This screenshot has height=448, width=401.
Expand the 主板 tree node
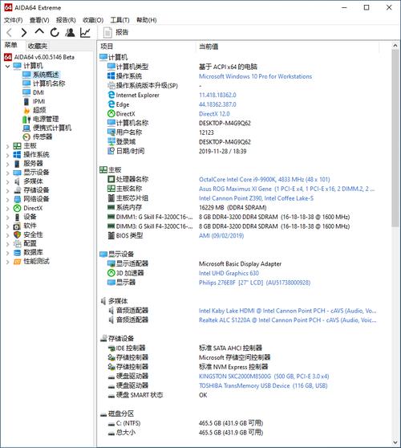click(x=8, y=146)
